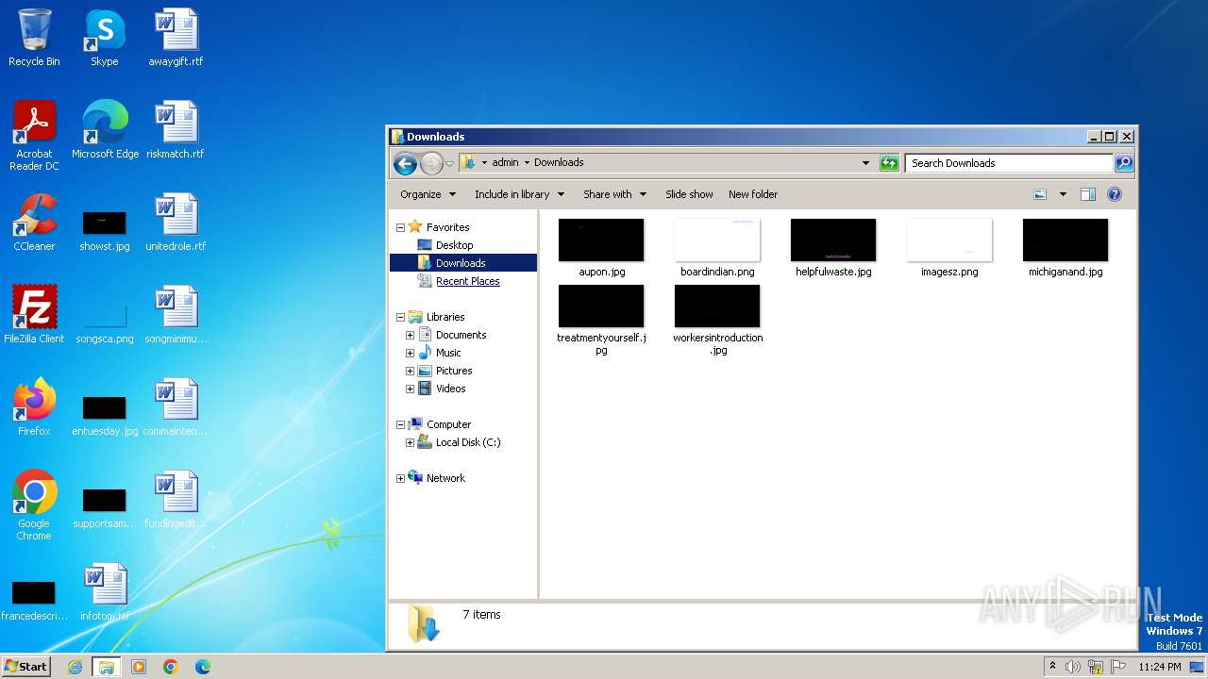The height and width of the screenshot is (679, 1208).
Task: Open CCleaner desktop shortcut
Action: click(34, 223)
